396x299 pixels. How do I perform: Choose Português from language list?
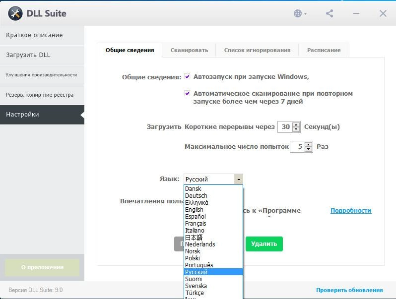pyautogui.click(x=213, y=265)
